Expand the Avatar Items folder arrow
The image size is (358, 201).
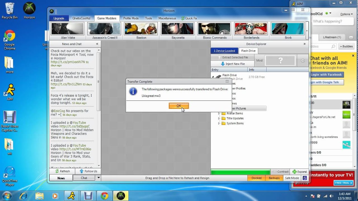pyautogui.click(x=219, y=113)
